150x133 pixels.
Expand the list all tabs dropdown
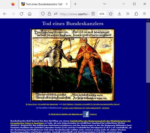105,4
